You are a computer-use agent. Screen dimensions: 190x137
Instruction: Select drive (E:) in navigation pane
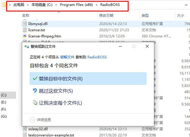(3, 102)
